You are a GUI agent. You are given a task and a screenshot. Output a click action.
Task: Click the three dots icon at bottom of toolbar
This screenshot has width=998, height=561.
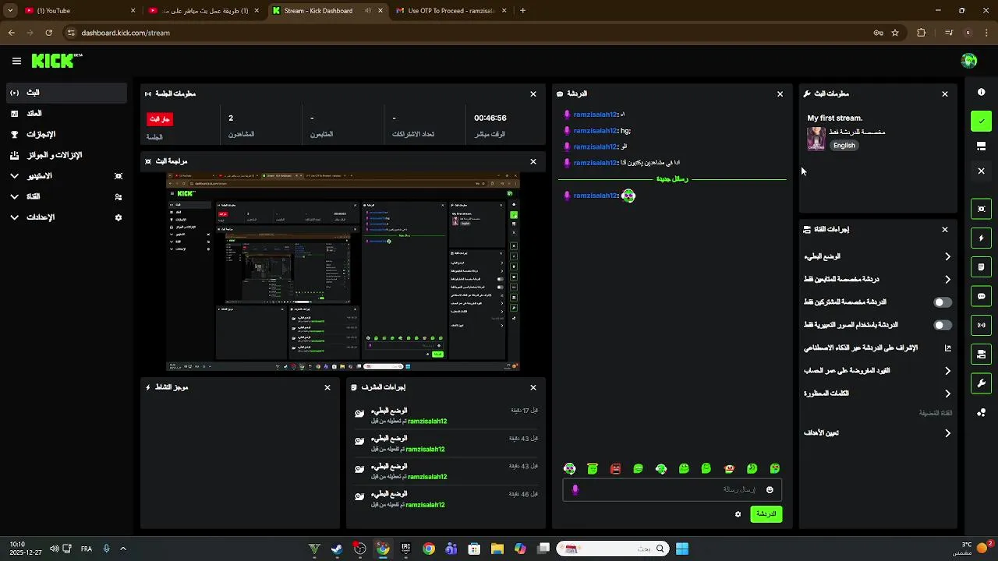pyautogui.click(x=981, y=412)
